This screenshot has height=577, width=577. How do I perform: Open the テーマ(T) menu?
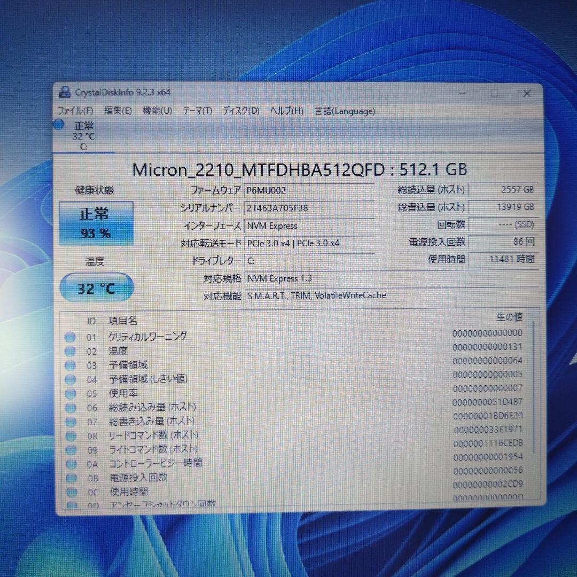(x=199, y=111)
